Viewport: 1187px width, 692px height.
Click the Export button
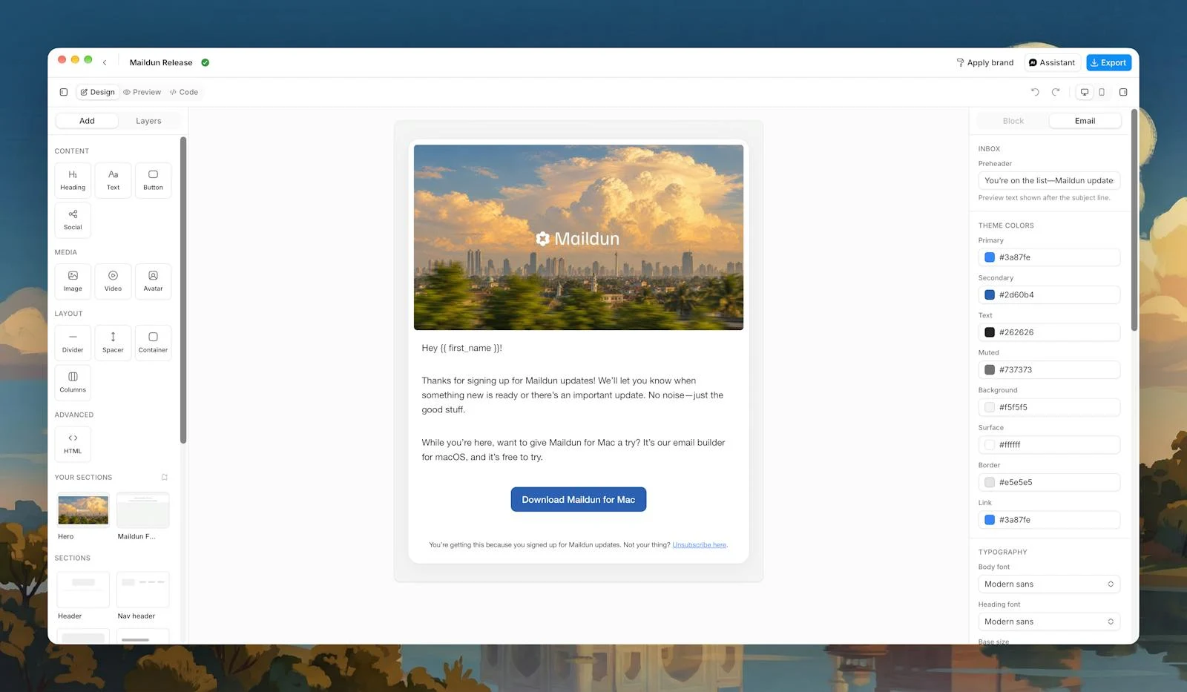coord(1108,62)
